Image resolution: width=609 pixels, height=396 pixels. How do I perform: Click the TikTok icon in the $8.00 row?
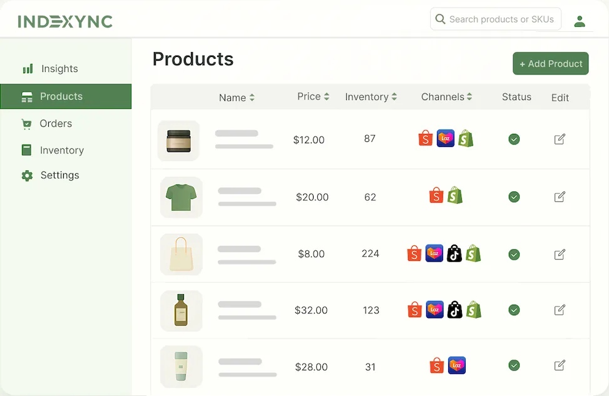click(454, 253)
